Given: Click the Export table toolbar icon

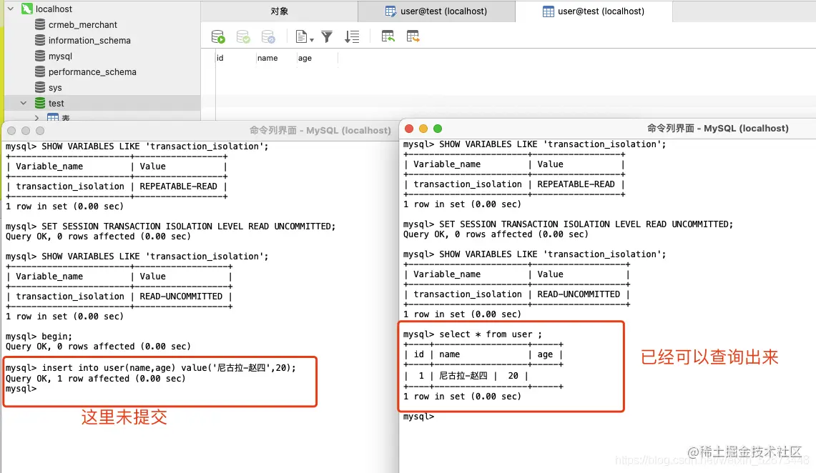Looking at the screenshot, I should point(413,36).
